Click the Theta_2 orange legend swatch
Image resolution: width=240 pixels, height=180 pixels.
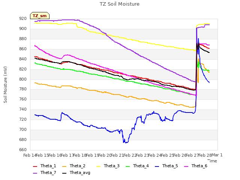coord(64,166)
